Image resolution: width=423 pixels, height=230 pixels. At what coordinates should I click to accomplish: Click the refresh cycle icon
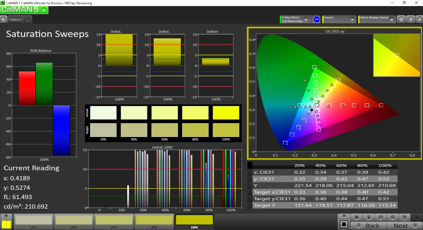(x=404, y=218)
